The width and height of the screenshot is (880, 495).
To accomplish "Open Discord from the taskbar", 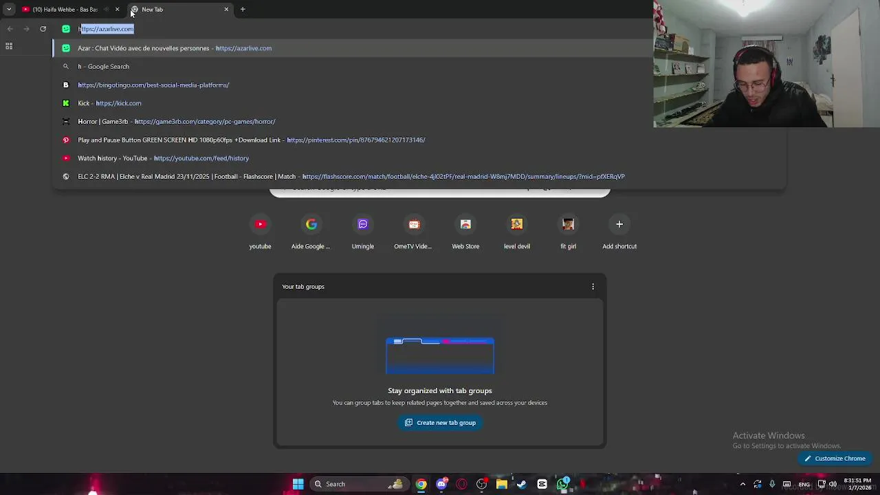I will 441,484.
